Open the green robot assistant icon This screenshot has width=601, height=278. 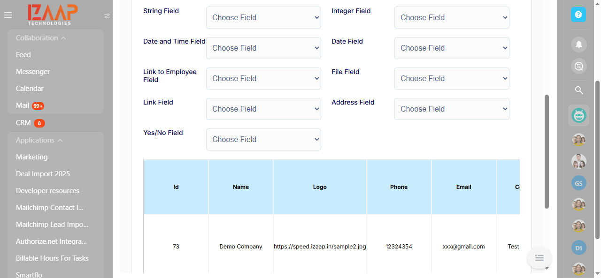point(578,115)
